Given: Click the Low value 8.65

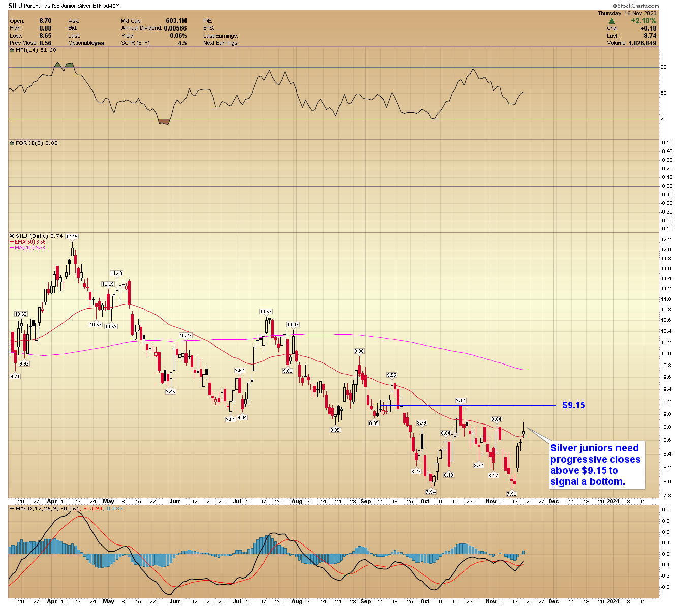Looking at the screenshot, I should pos(45,36).
